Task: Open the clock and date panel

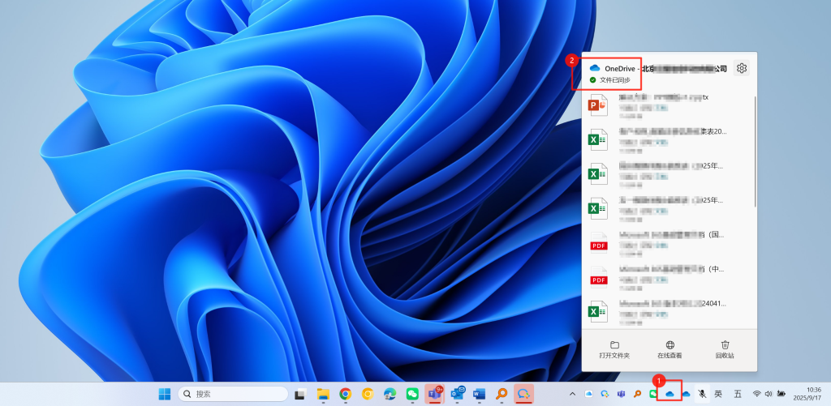Action: pos(807,394)
